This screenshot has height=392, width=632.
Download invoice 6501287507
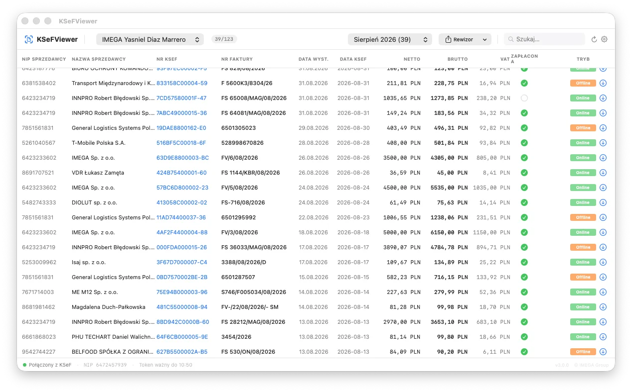click(603, 277)
